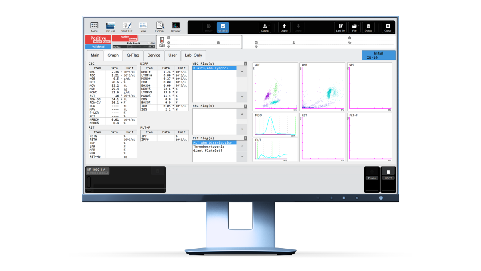Click the Positive result indicator

98,39
